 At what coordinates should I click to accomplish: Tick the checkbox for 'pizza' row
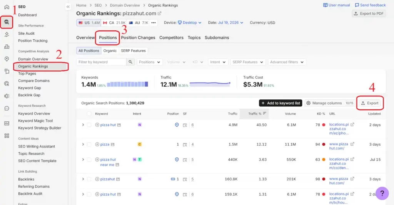(x=89, y=145)
